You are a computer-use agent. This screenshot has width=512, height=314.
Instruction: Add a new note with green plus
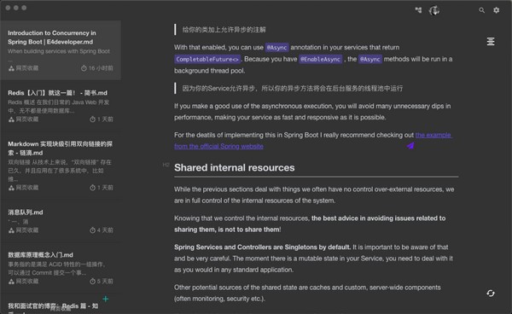point(106,299)
